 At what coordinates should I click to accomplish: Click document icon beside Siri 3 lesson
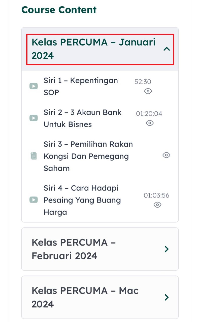[x=33, y=156]
